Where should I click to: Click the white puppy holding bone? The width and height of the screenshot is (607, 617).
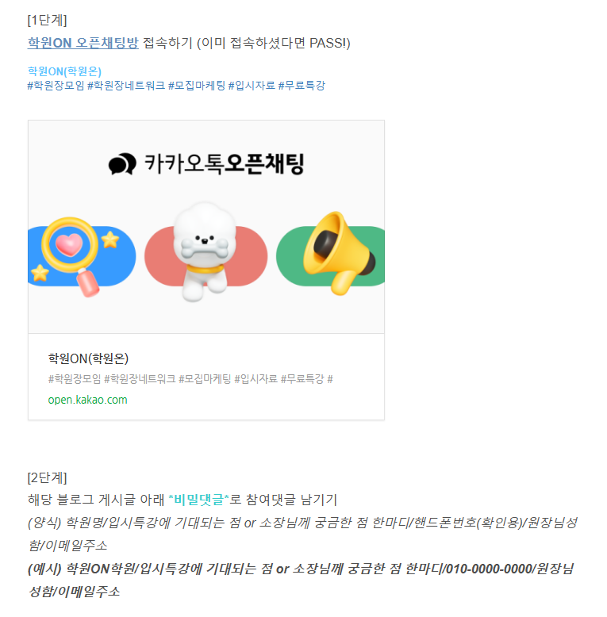point(205,252)
